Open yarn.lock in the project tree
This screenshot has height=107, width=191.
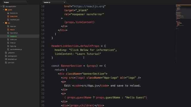[x=11, y=63]
